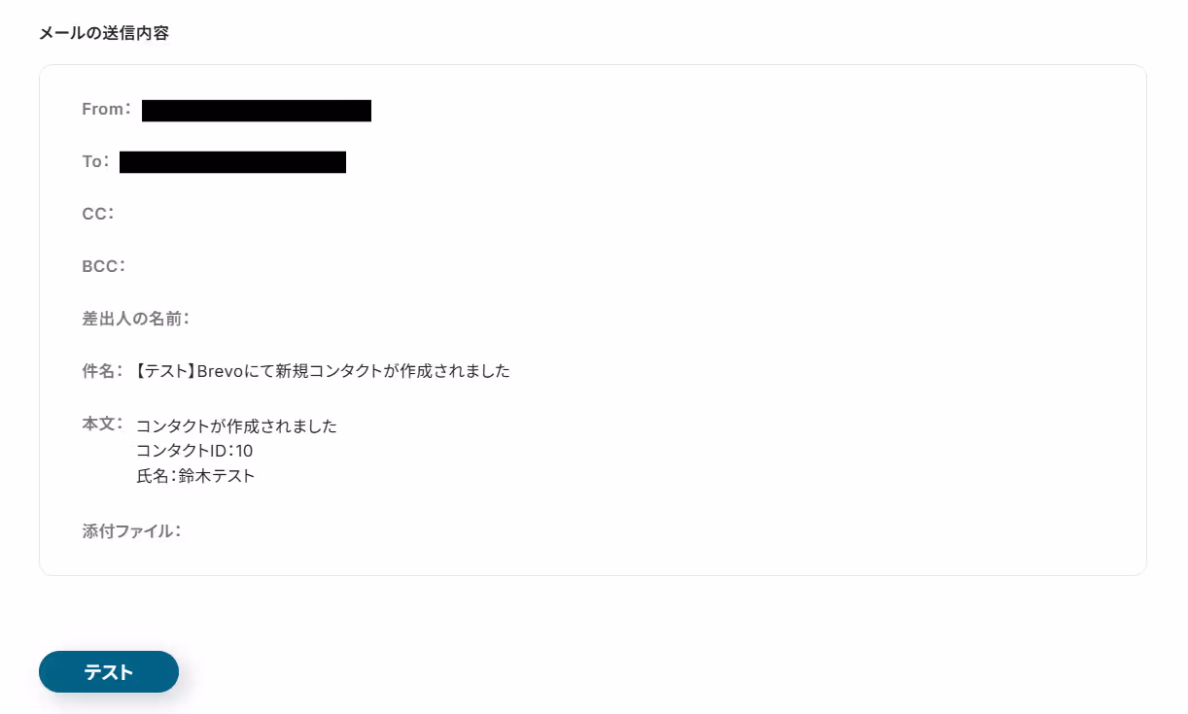Click the To: label

coord(96,162)
